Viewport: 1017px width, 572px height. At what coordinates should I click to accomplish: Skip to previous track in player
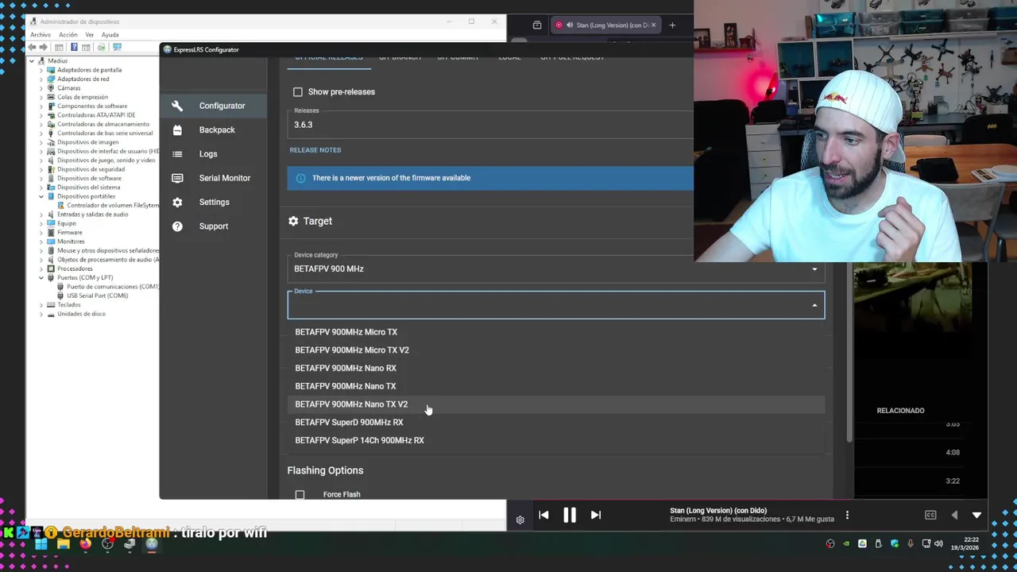[x=543, y=515]
